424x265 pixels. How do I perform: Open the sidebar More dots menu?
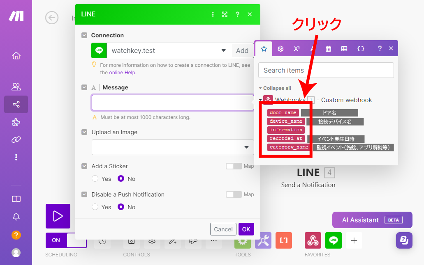tap(16, 157)
